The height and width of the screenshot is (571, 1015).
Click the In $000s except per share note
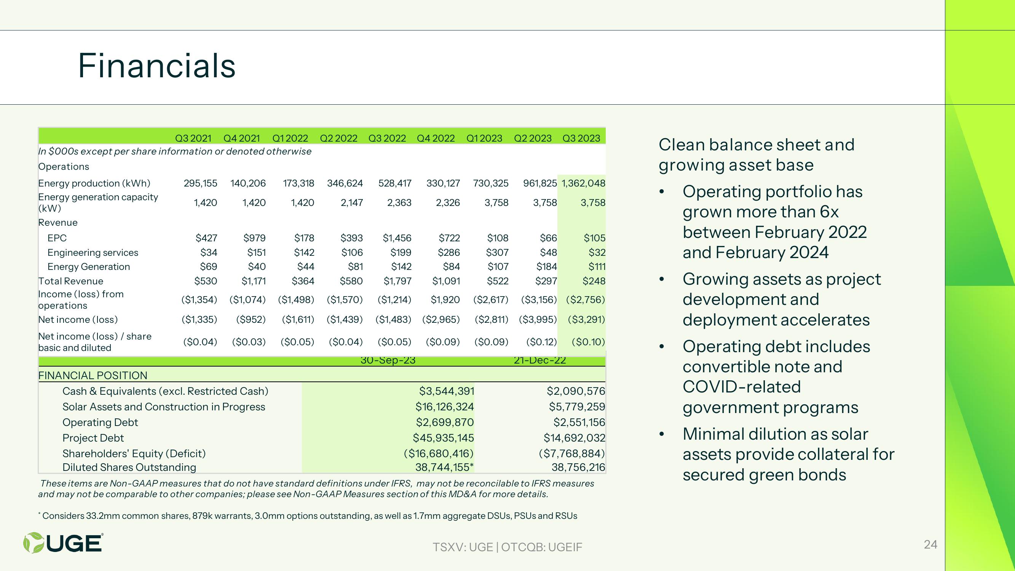(x=174, y=152)
